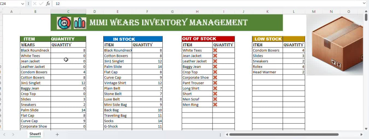Click the red X beside Men Scraf

pos(215,99)
